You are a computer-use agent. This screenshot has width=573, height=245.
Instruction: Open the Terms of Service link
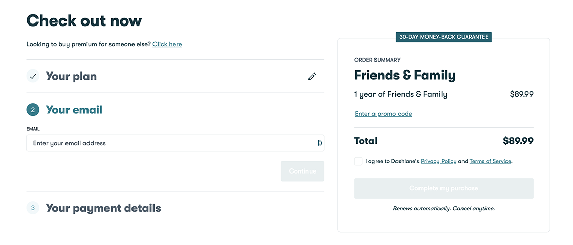point(490,161)
